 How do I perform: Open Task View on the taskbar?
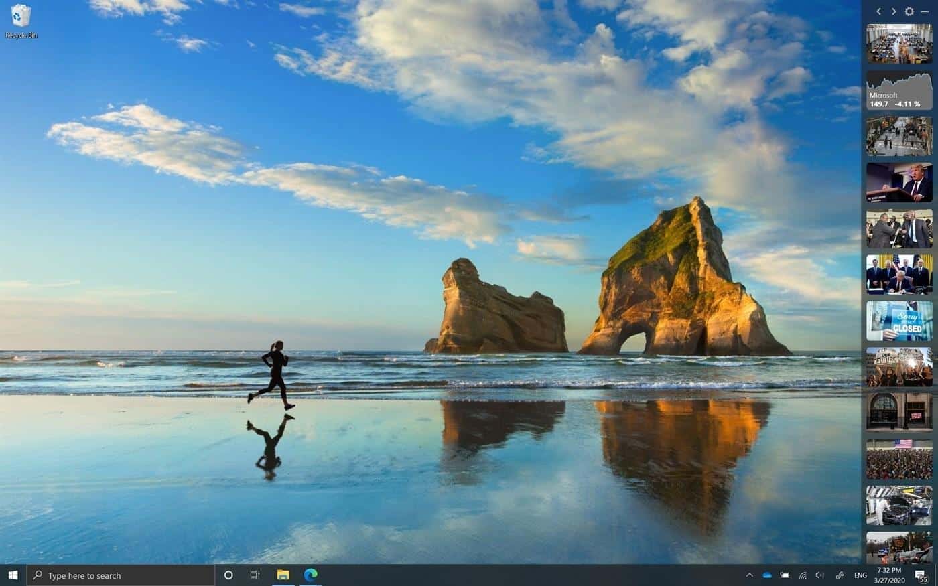coord(255,575)
